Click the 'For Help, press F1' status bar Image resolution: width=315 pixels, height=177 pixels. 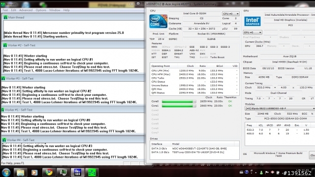click(12, 163)
